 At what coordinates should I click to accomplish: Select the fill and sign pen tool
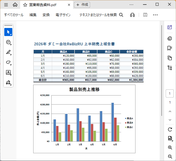9,83
